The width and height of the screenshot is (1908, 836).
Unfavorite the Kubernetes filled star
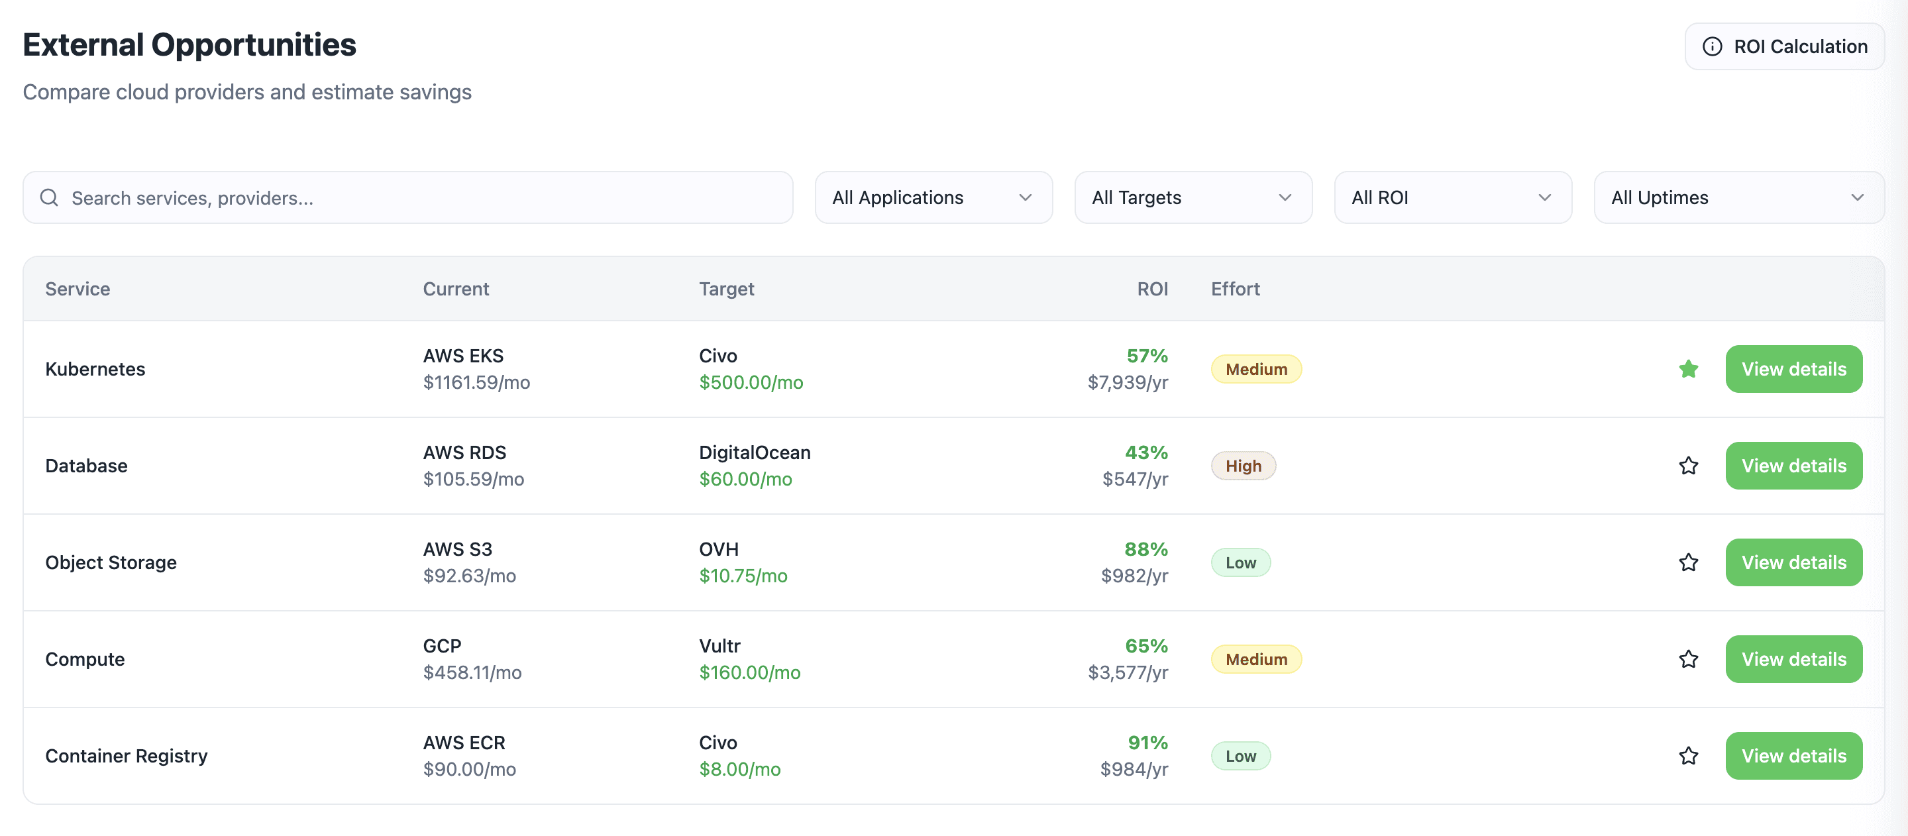1688,369
